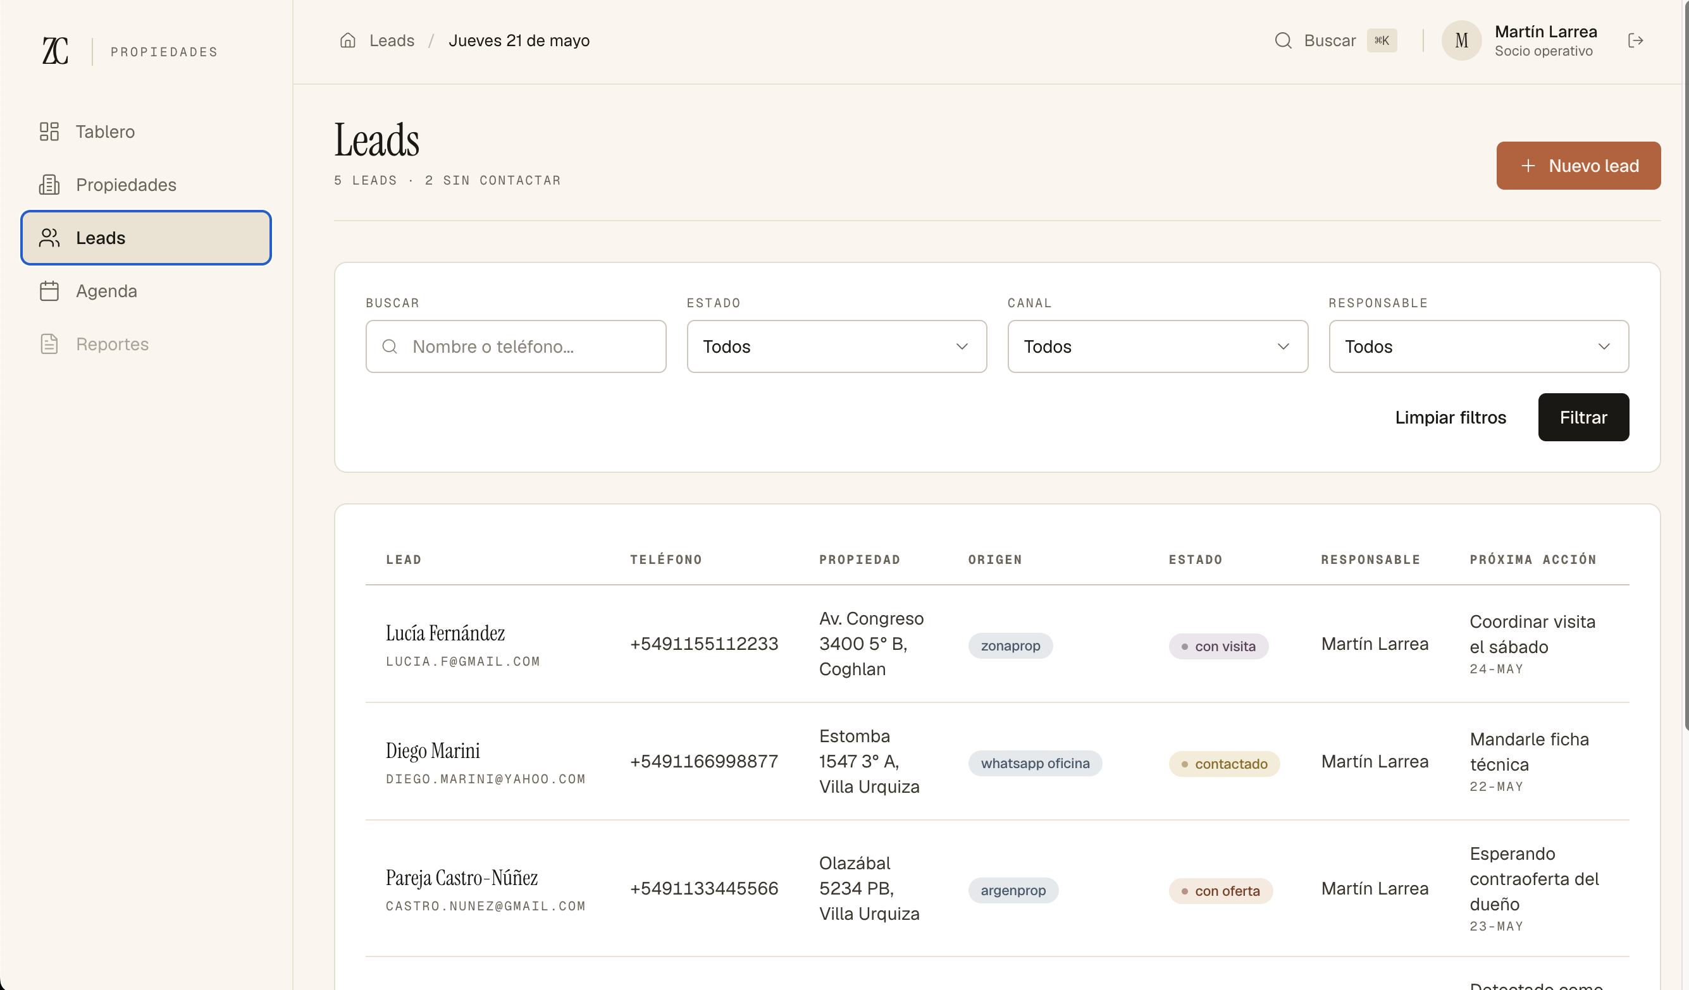Click the email castro.nunez@gmail.com
The width and height of the screenshot is (1689, 990).
click(485, 907)
